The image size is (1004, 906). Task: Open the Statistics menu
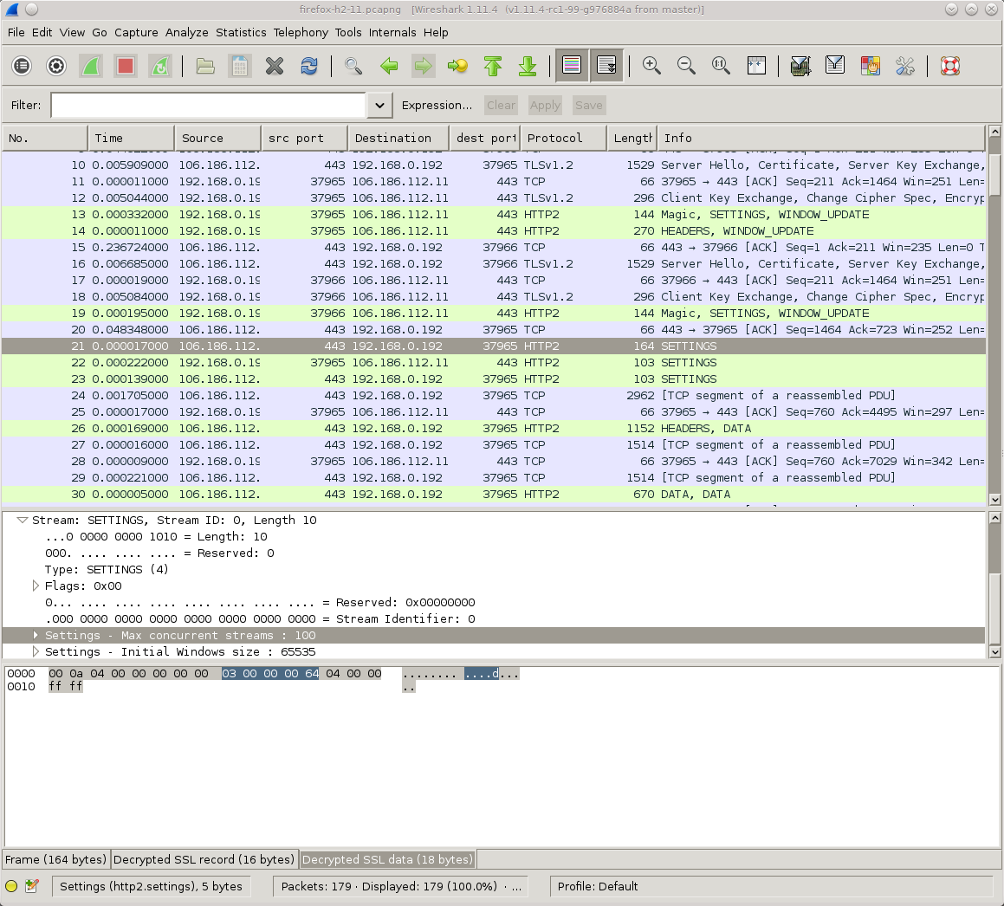[x=241, y=32]
